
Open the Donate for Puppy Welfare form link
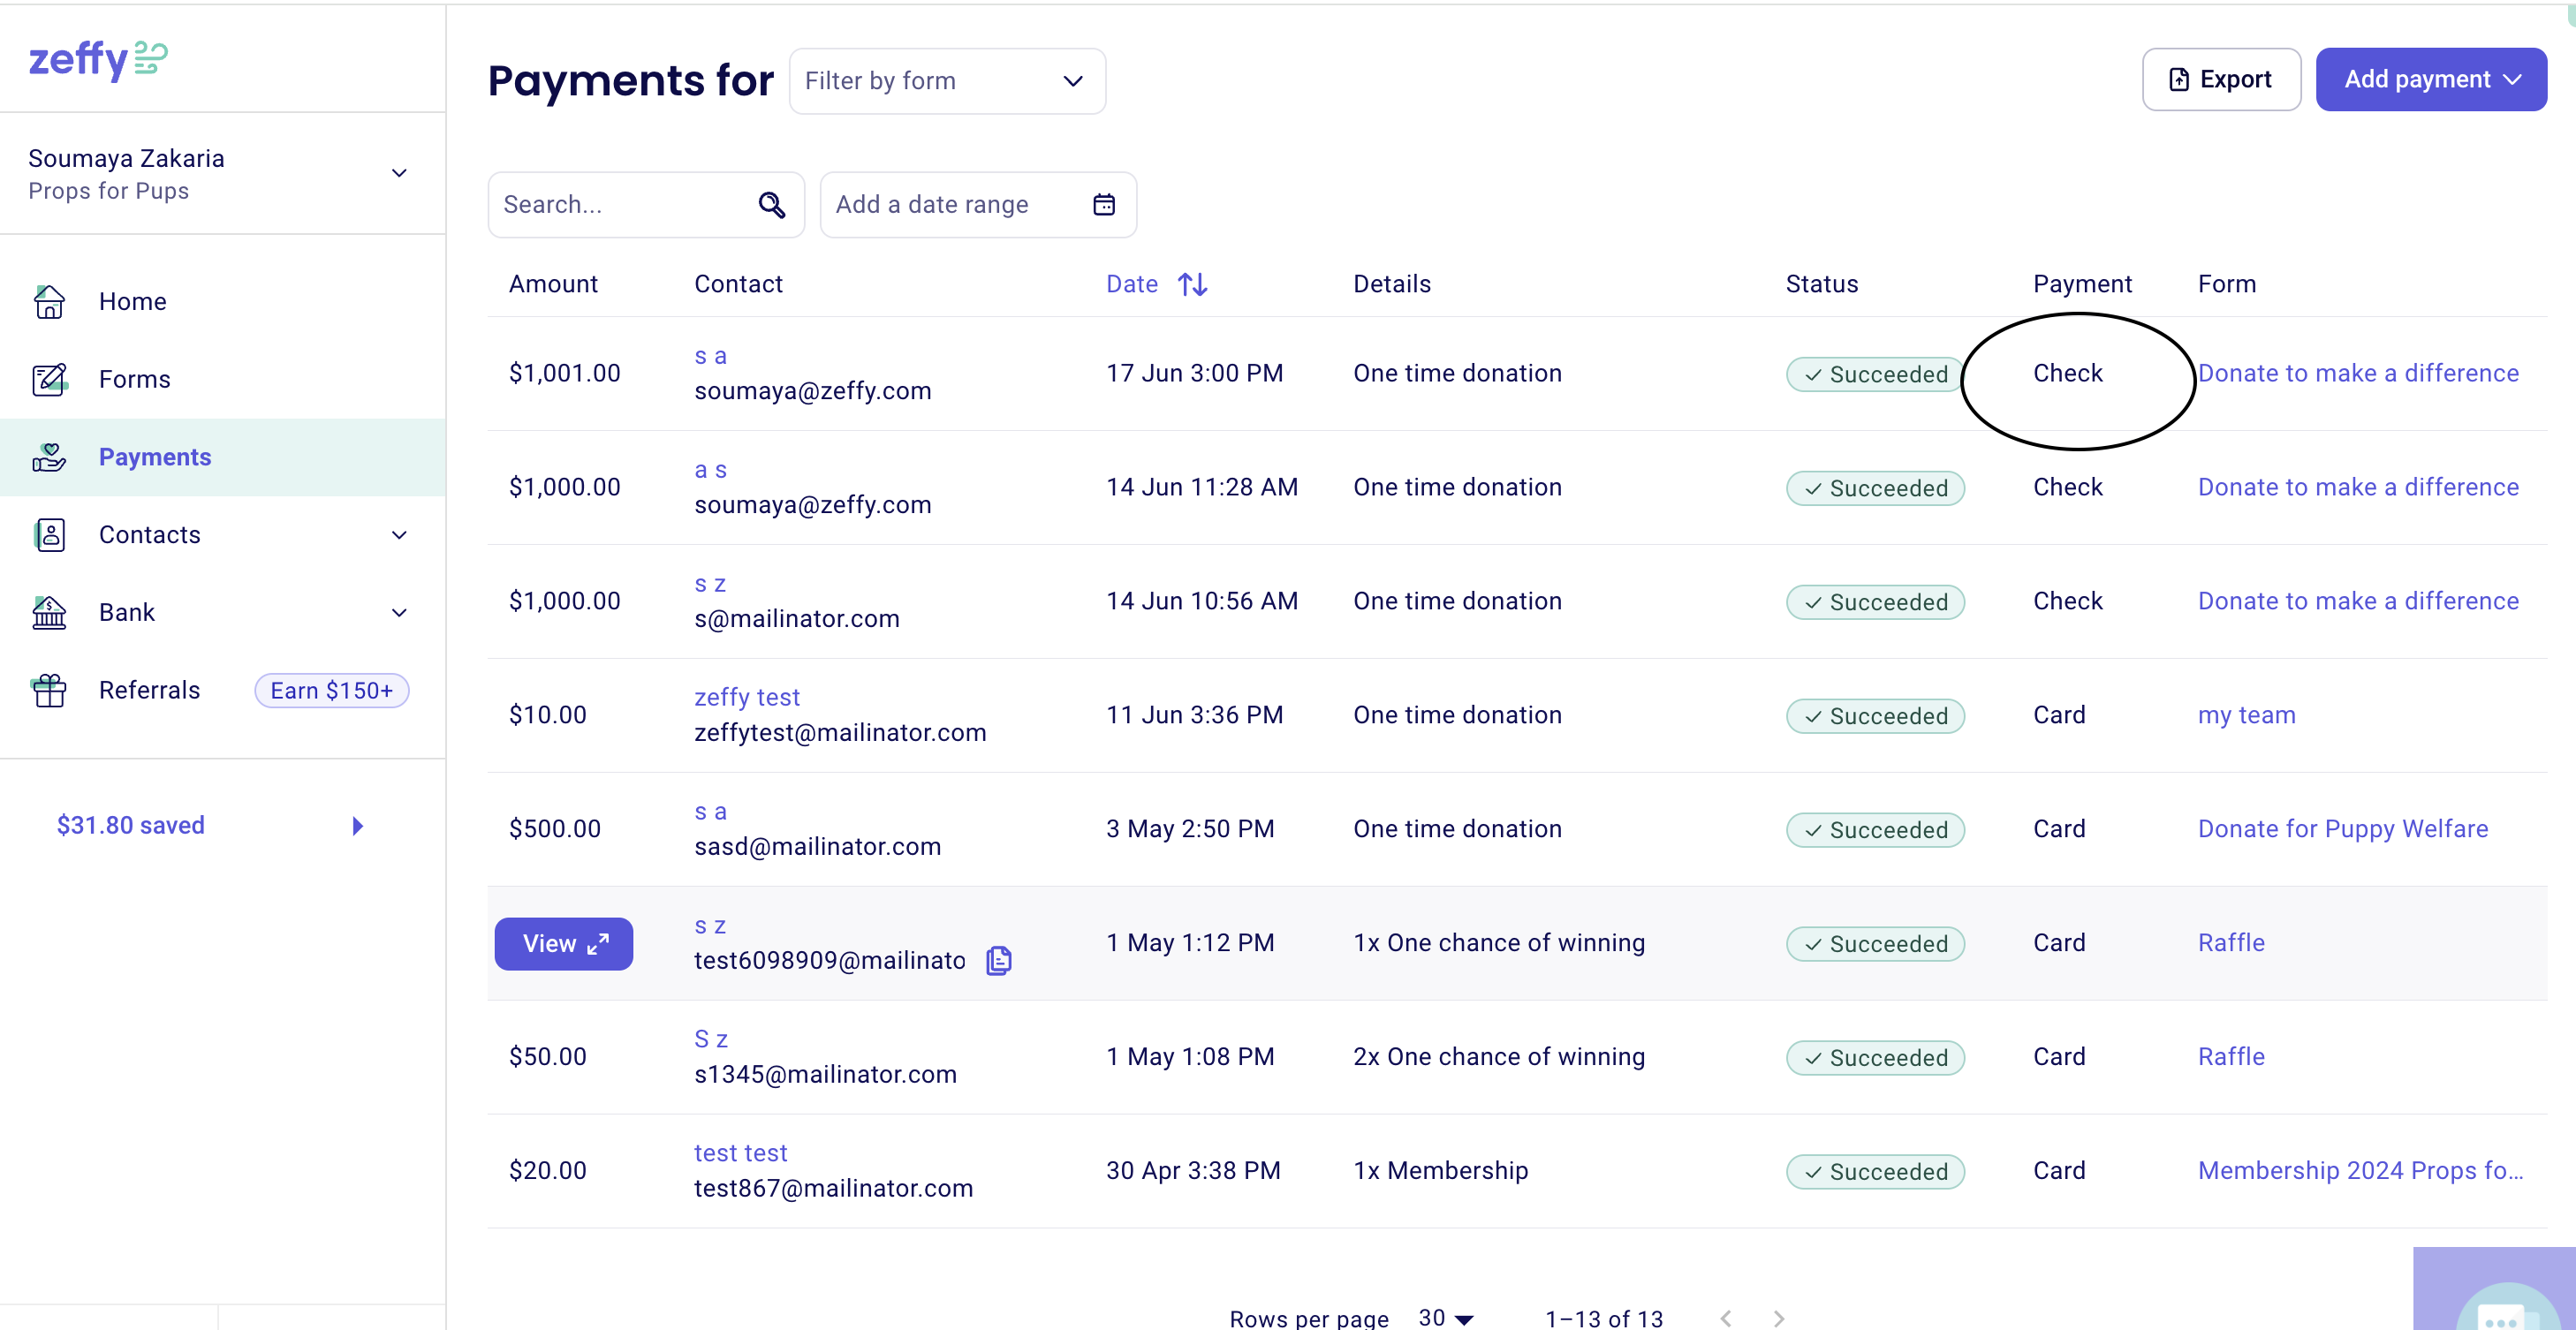tap(2343, 828)
